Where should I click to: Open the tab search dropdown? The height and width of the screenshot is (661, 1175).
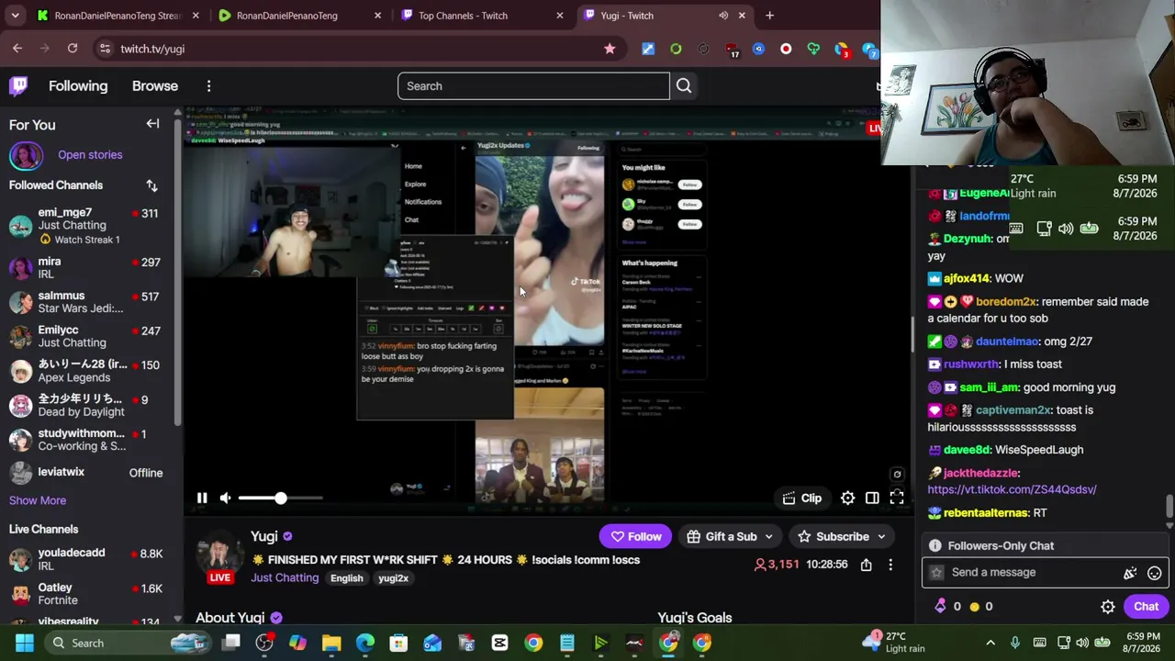click(15, 16)
